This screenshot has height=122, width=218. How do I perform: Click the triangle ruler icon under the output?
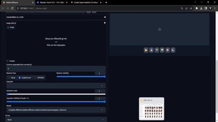173,50
